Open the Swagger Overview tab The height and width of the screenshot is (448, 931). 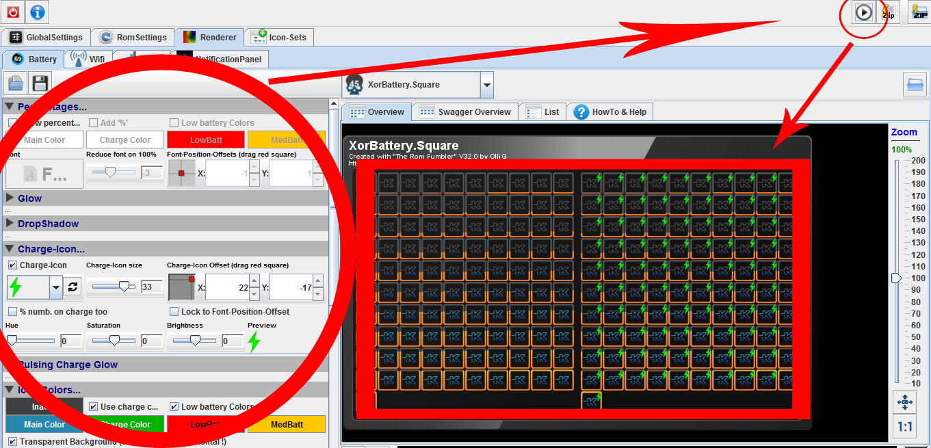tap(465, 112)
